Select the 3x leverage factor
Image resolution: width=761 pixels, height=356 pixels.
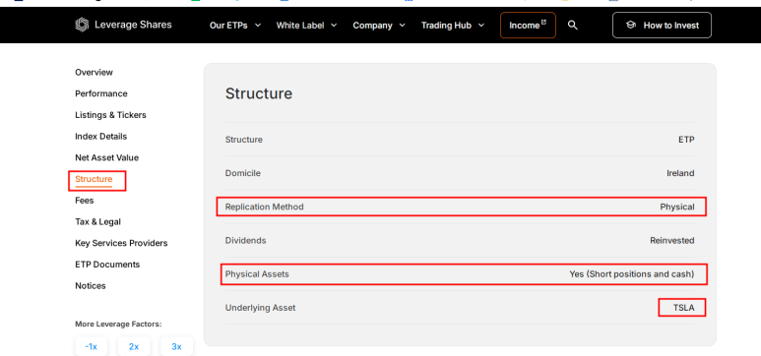[x=176, y=346]
